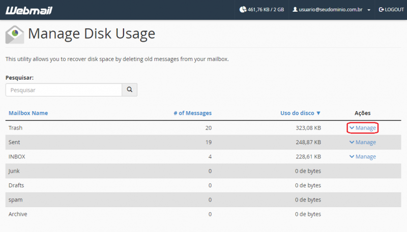
Task: Sort by # of Messages column
Action: pyautogui.click(x=193, y=113)
